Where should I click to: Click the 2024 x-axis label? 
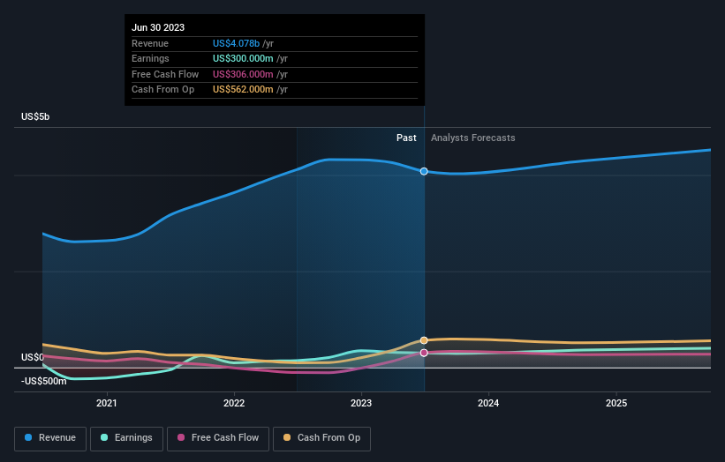[x=488, y=404]
